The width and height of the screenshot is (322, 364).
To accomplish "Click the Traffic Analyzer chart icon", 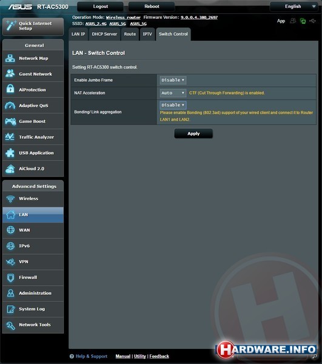I will (10, 136).
